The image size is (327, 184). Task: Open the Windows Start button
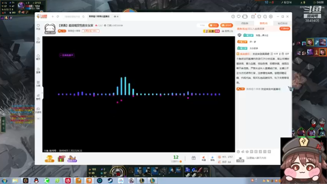pos(4,181)
